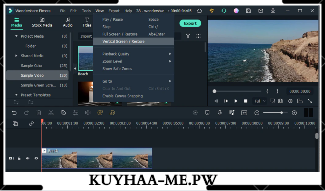This screenshot has width=325, height=191.
Task: Click the preview volume speaker icon
Action: [290, 101]
